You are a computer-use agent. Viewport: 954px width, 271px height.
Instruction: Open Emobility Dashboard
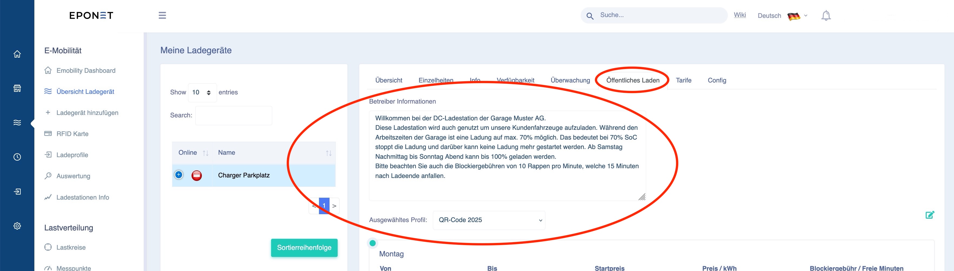(x=86, y=71)
